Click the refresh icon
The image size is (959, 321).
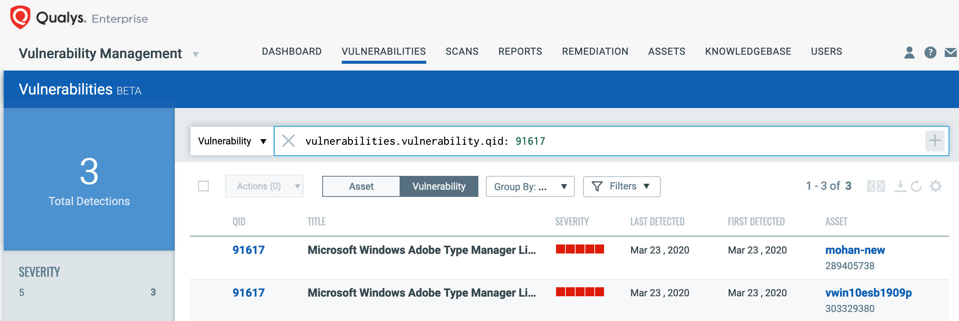click(x=916, y=186)
